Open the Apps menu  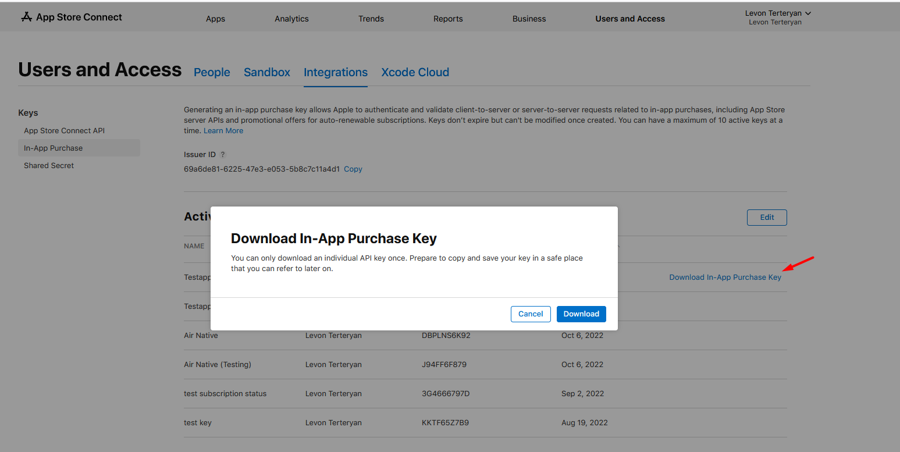tap(215, 19)
